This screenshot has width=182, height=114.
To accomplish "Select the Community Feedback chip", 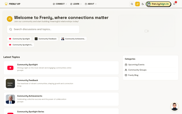I will coord(45,39).
